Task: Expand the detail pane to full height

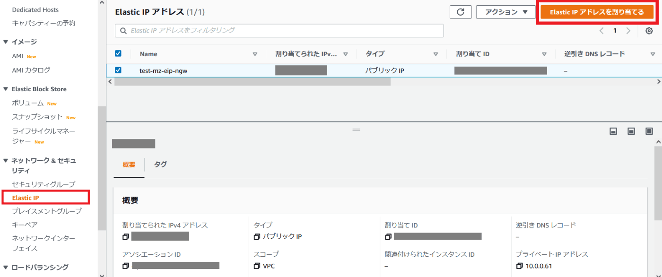Action: [x=649, y=131]
